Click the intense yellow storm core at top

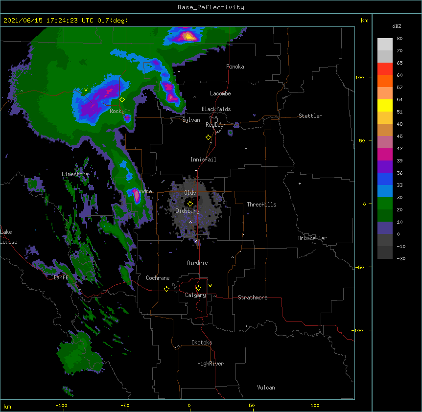188,36
